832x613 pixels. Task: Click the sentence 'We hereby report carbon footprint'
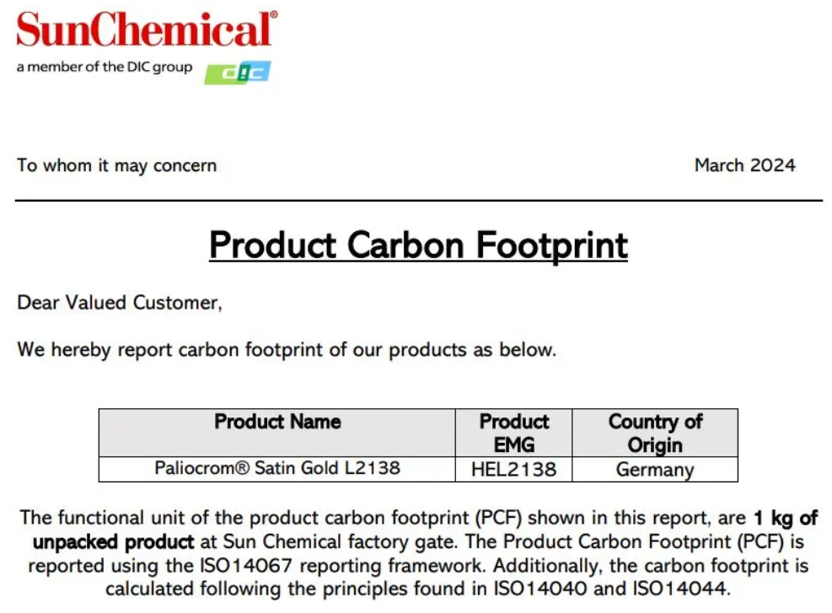pyautogui.click(x=287, y=350)
